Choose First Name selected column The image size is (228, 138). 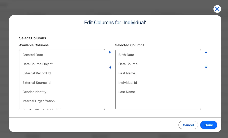127,73
